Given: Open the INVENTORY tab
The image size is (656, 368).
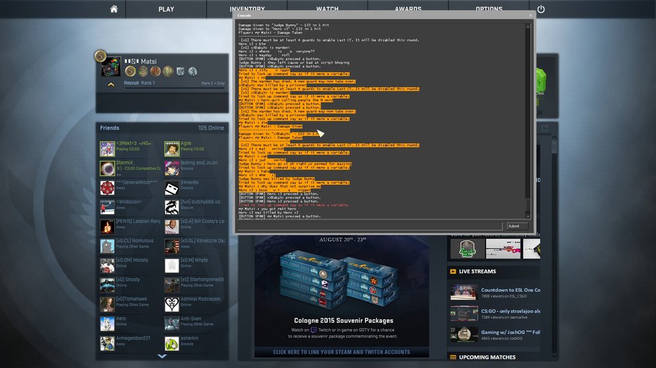Looking at the screenshot, I should pyautogui.click(x=247, y=9).
